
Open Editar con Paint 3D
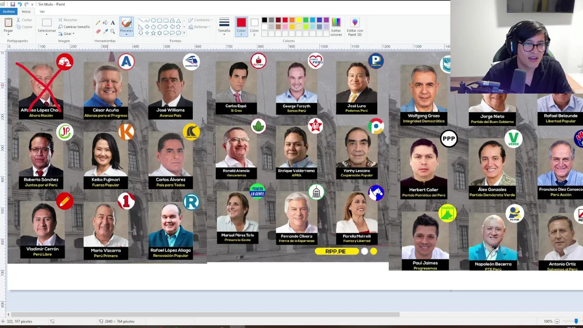point(355,27)
